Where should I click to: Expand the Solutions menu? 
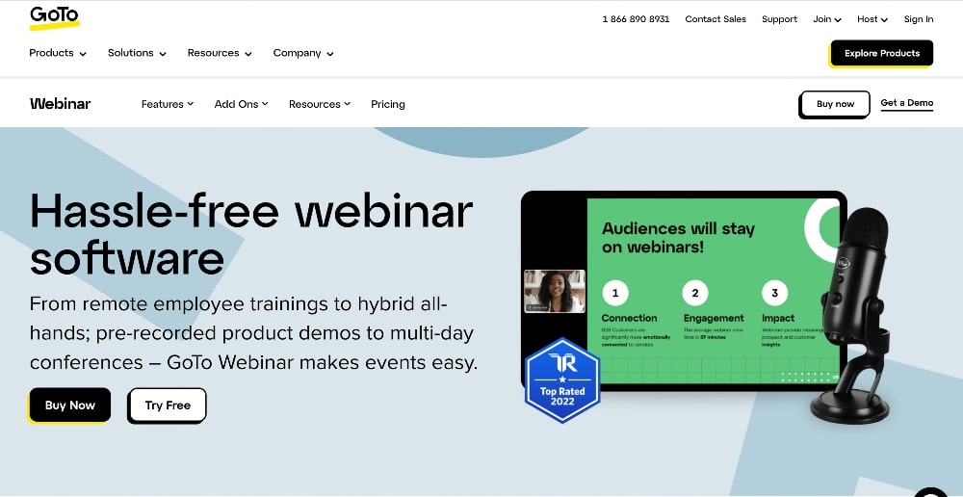137,53
